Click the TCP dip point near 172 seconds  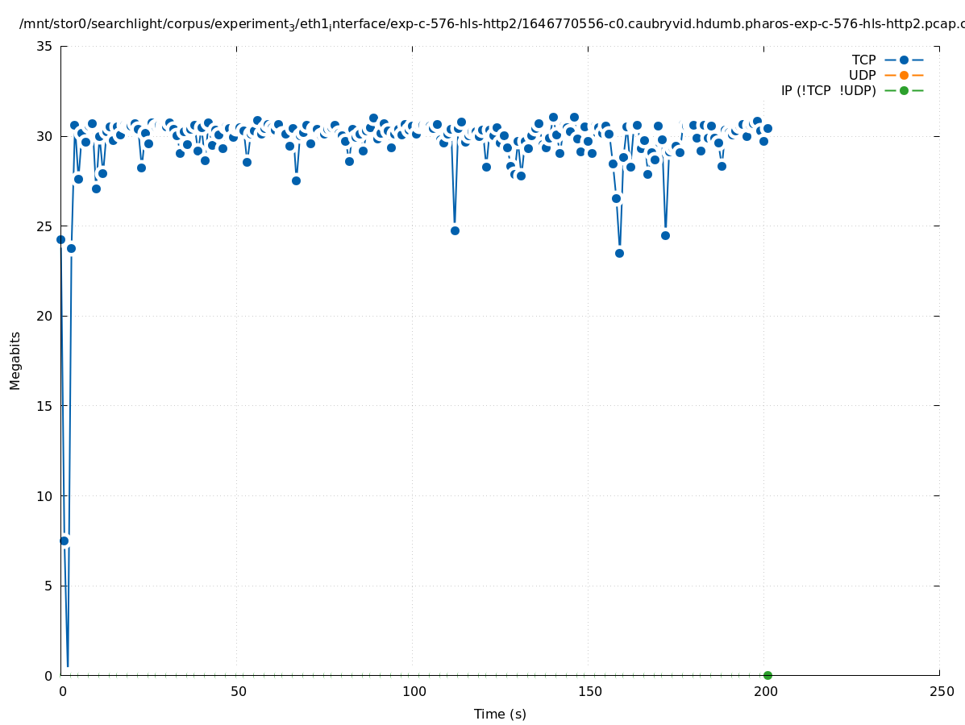[665, 235]
